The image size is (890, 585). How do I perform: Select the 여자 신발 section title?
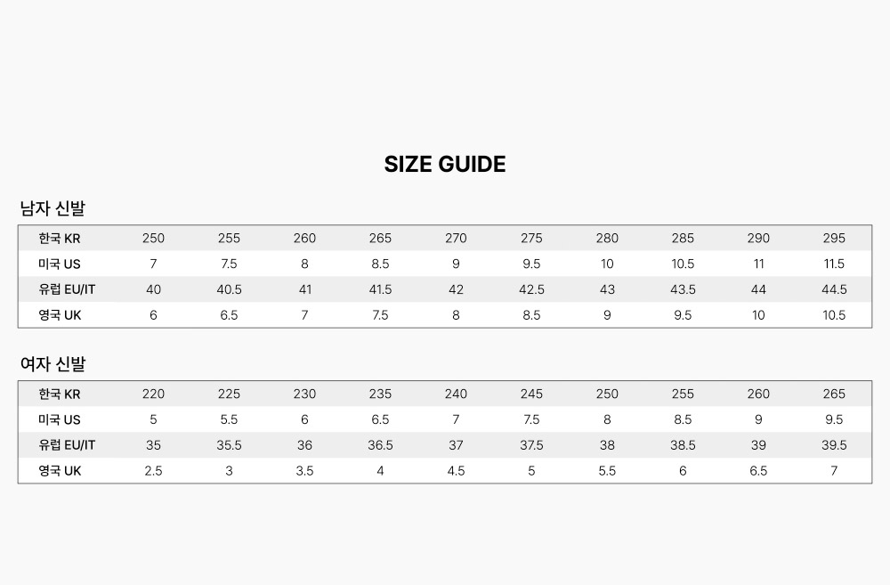(53, 364)
